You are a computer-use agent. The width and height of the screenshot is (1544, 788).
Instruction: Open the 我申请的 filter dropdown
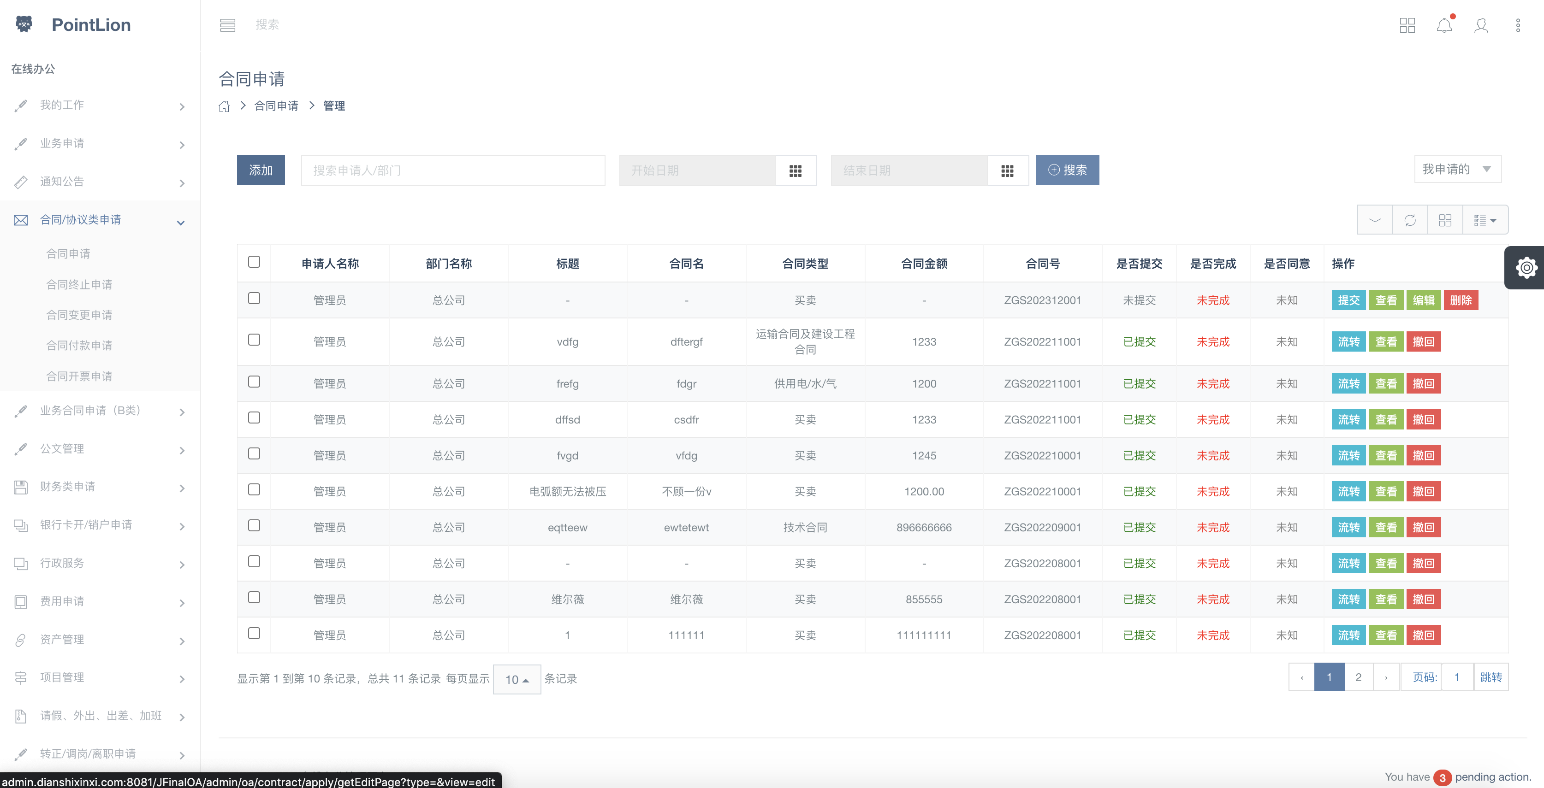pyautogui.click(x=1458, y=170)
